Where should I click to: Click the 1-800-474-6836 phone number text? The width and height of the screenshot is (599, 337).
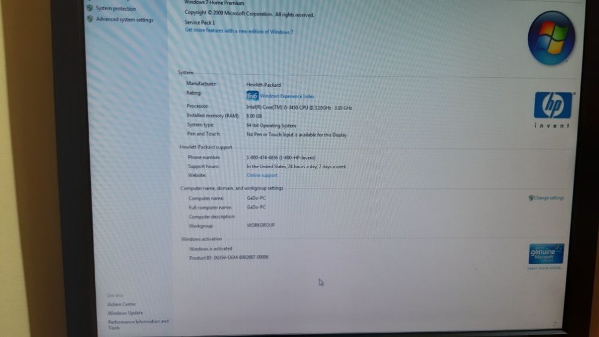pos(281,157)
